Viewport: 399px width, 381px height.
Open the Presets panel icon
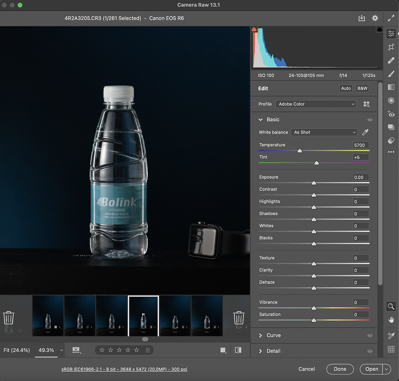391,140
